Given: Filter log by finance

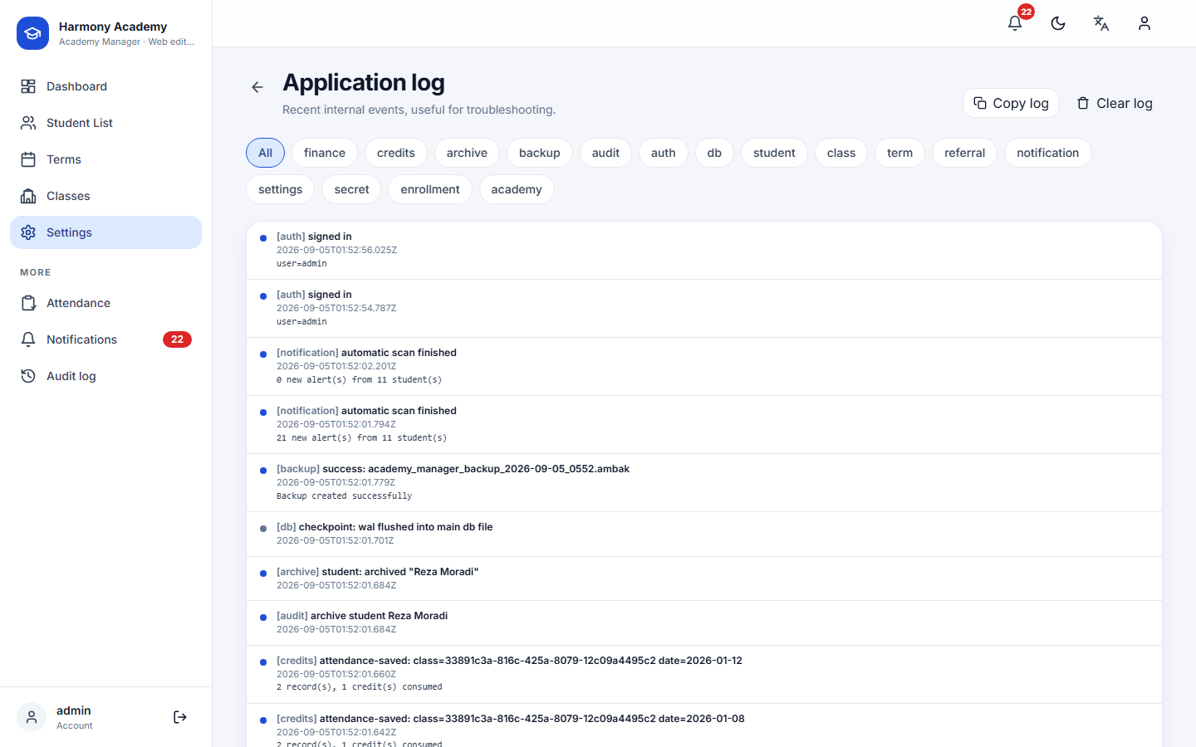Looking at the screenshot, I should 325,153.
